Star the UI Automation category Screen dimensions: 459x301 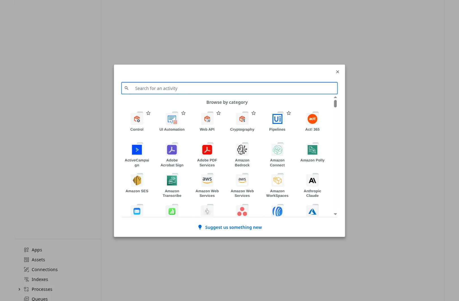[183, 113]
